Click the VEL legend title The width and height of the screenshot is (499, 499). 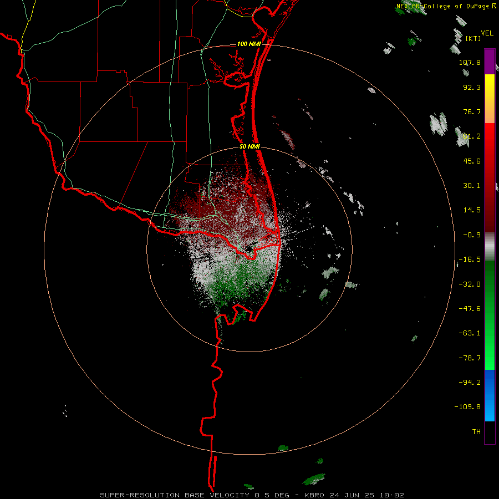pos(487,33)
